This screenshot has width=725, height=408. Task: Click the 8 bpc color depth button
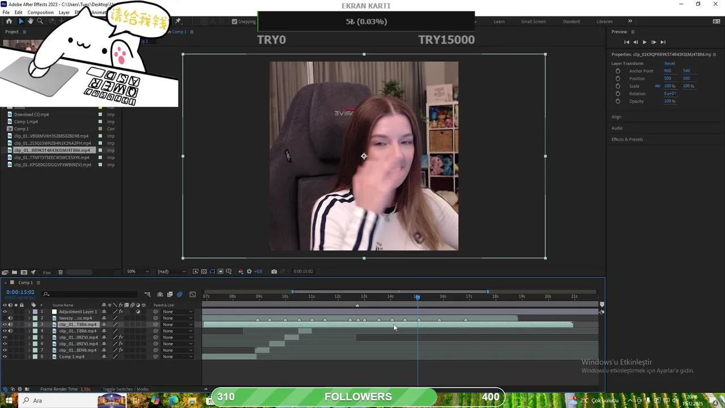click(46, 273)
